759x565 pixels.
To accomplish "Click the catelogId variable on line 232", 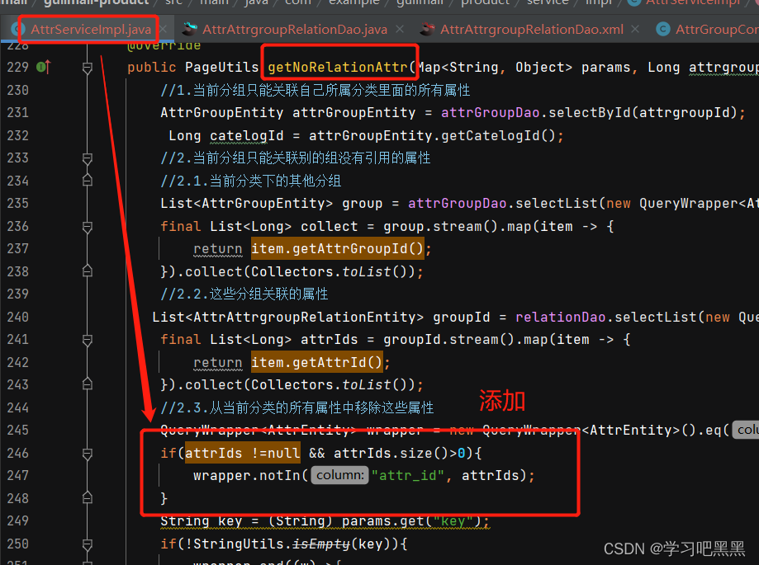I will tap(246, 136).
